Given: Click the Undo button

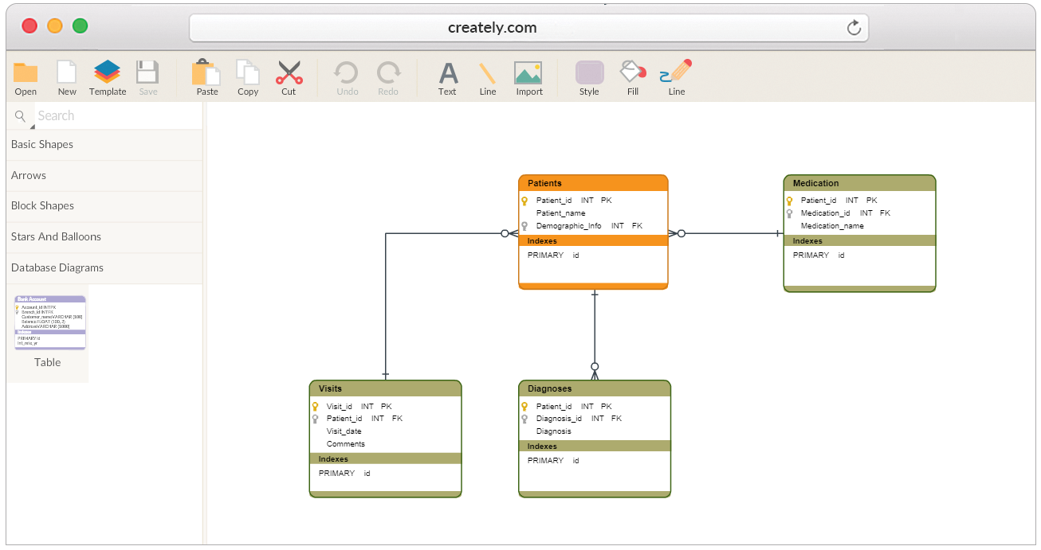Looking at the screenshot, I should [346, 76].
